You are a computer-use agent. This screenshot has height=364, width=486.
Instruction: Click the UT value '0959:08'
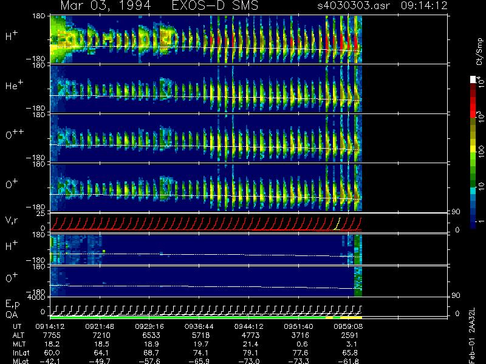click(348, 326)
